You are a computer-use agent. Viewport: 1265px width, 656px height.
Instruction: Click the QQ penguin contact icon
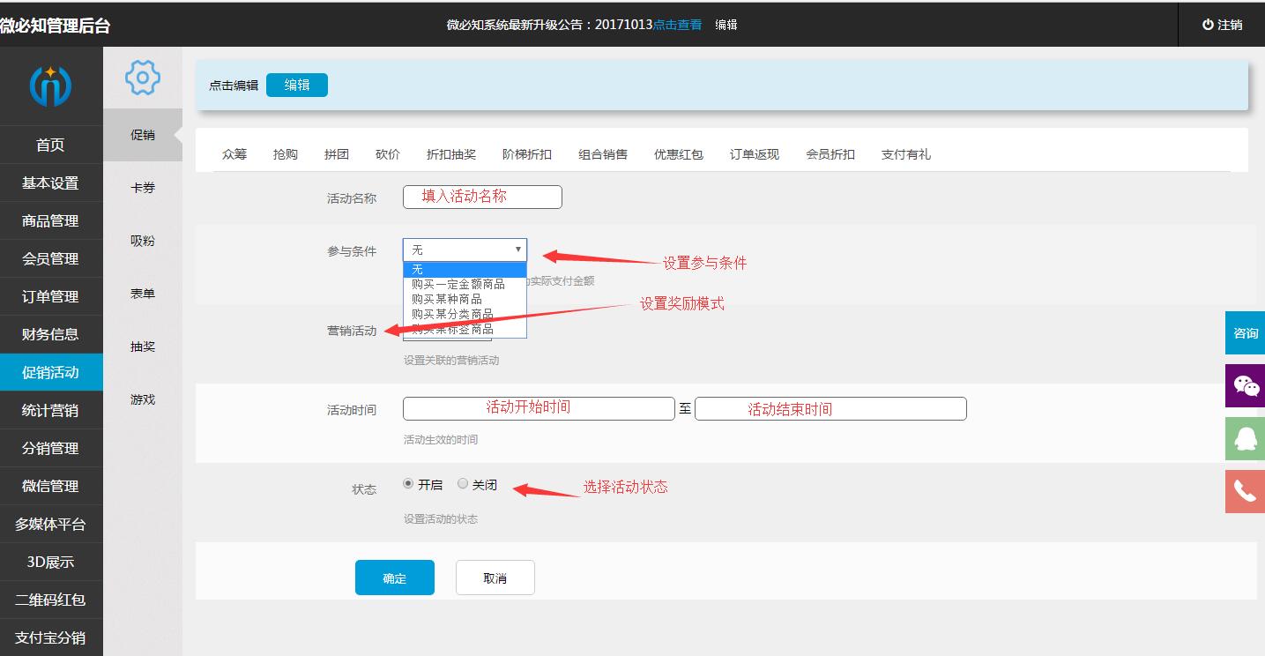click(x=1245, y=438)
